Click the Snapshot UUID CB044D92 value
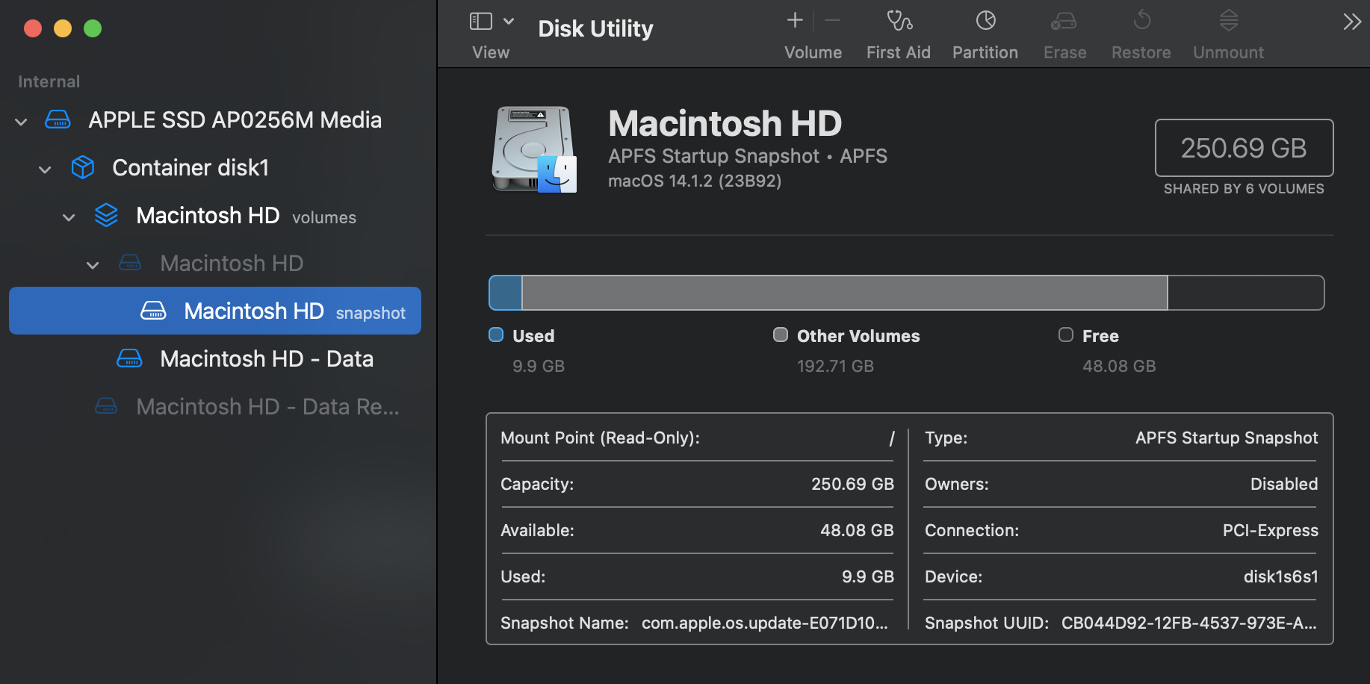Screen dimensions: 1370x684 (x=1189, y=623)
